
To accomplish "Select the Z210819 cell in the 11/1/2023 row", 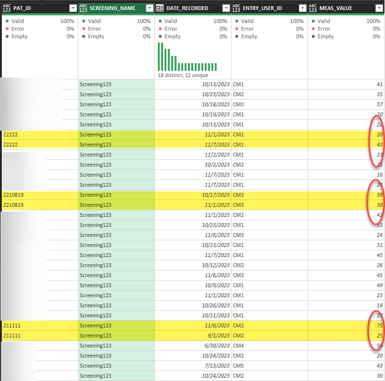I will (x=40, y=205).
